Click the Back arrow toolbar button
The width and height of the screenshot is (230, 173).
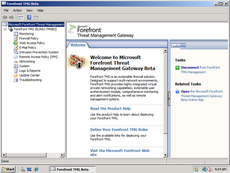[x=5, y=18]
